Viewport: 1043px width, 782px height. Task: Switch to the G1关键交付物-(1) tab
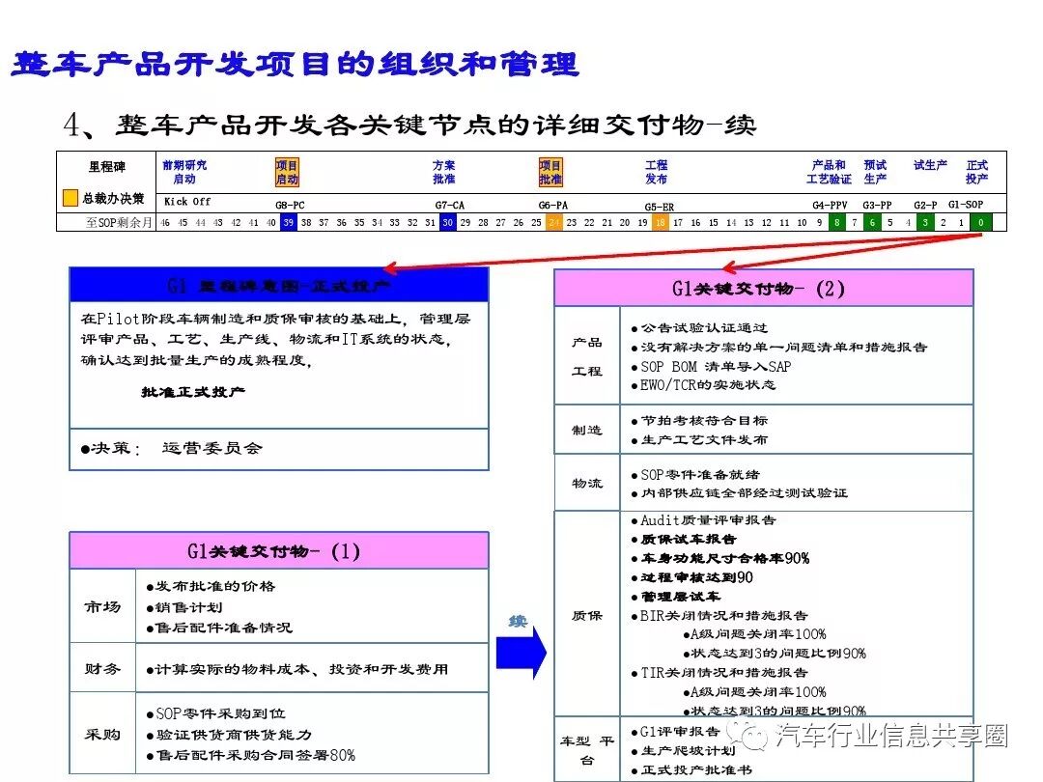[x=277, y=551]
